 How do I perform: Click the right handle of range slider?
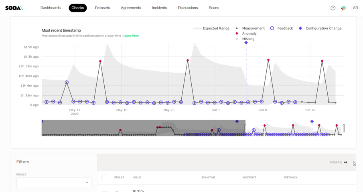[x=344, y=128]
